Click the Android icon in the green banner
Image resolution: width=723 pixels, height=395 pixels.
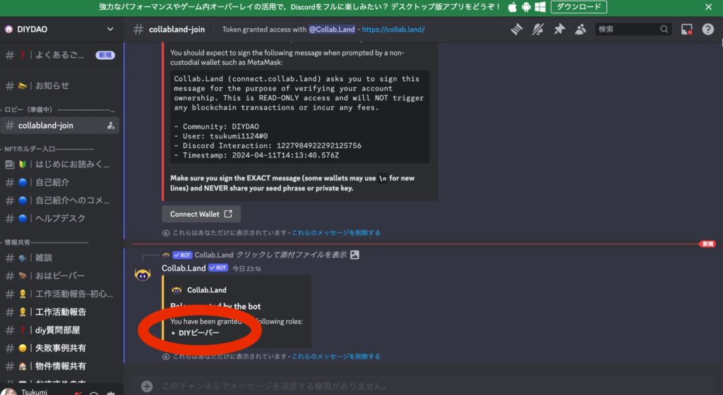click(x=526, y=7)
